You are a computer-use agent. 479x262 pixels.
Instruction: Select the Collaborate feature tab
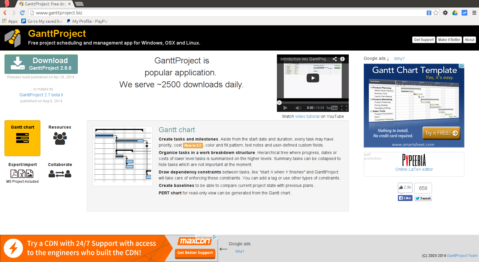point(60,170)
